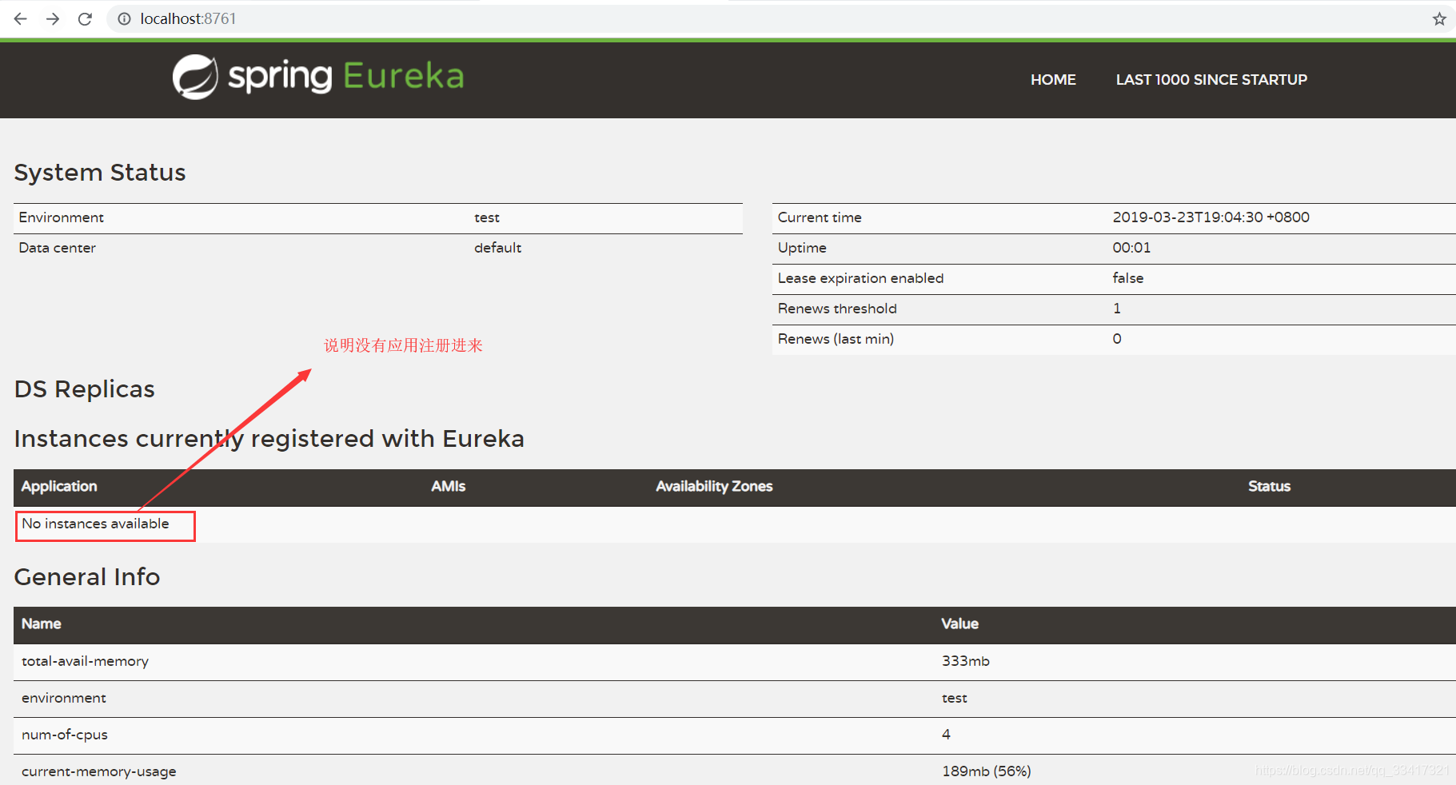This screenshot has width=1456, height=785.
Task: Click the General Info heading
Action: [87, 576]
